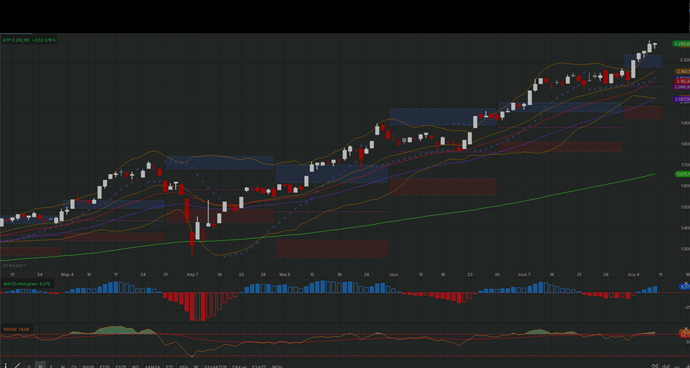Switch to the ETE symbol tab
The image size is (690, 368).
point(170,366)
